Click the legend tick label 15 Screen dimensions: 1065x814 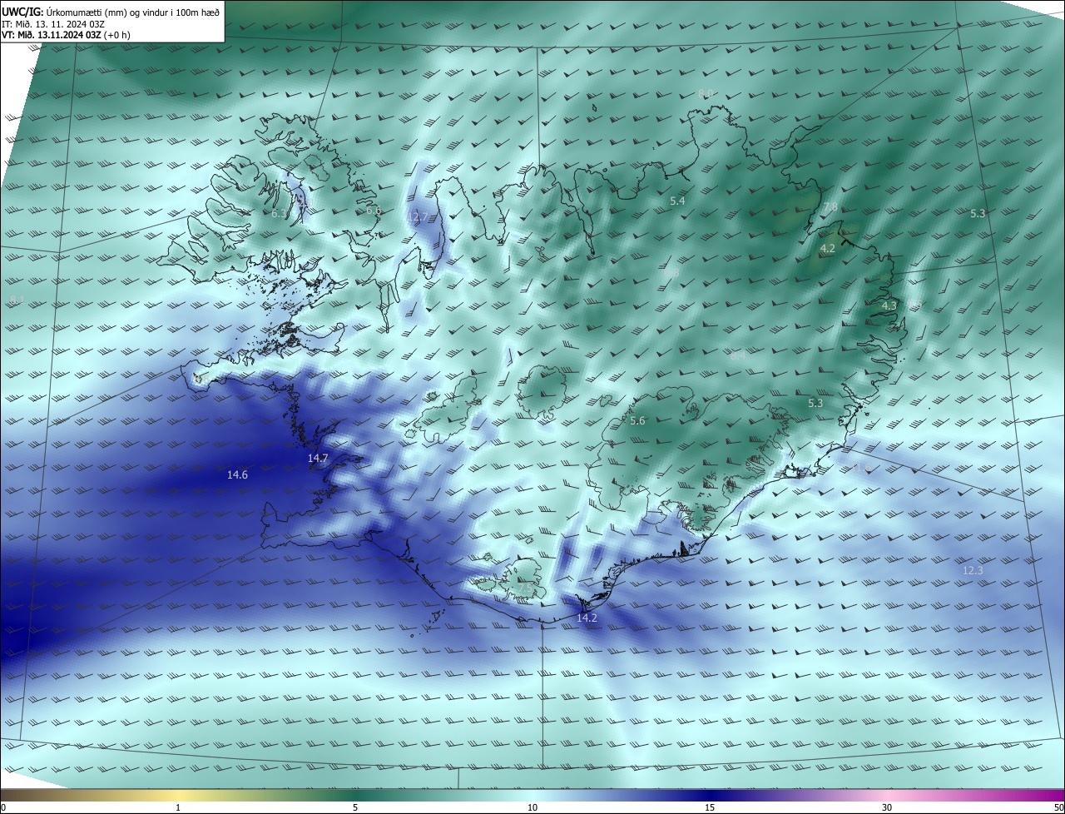click(x=710, y=807)
